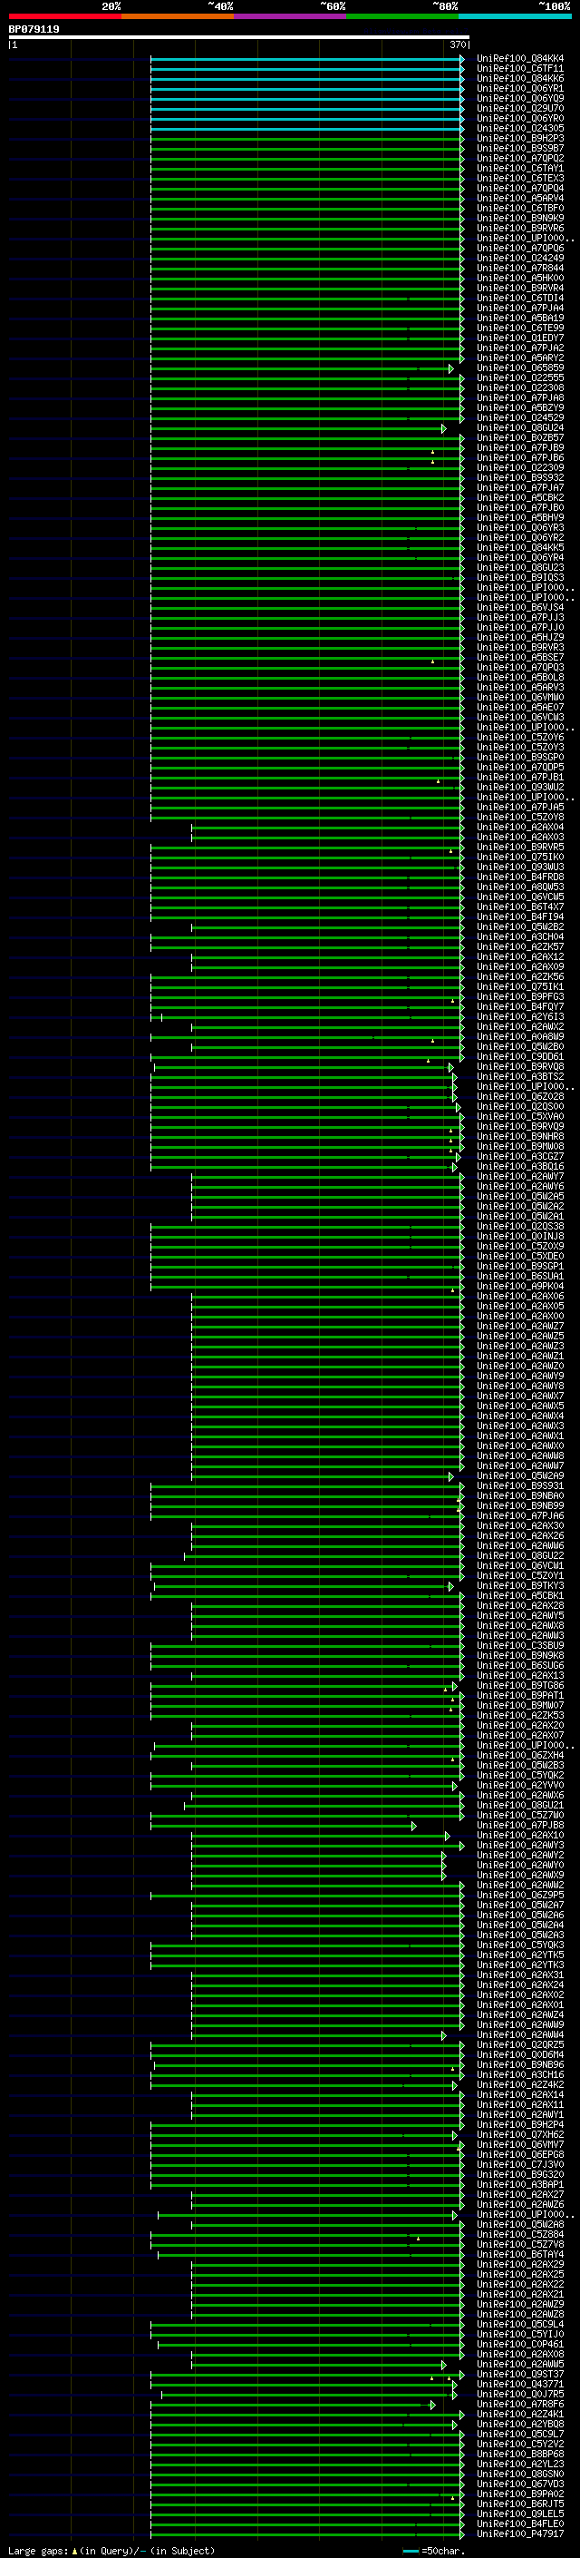Select the hit label UniRef100_A0A8W9
Viewport: 580px width, 2558px height.
point(520,1036)
